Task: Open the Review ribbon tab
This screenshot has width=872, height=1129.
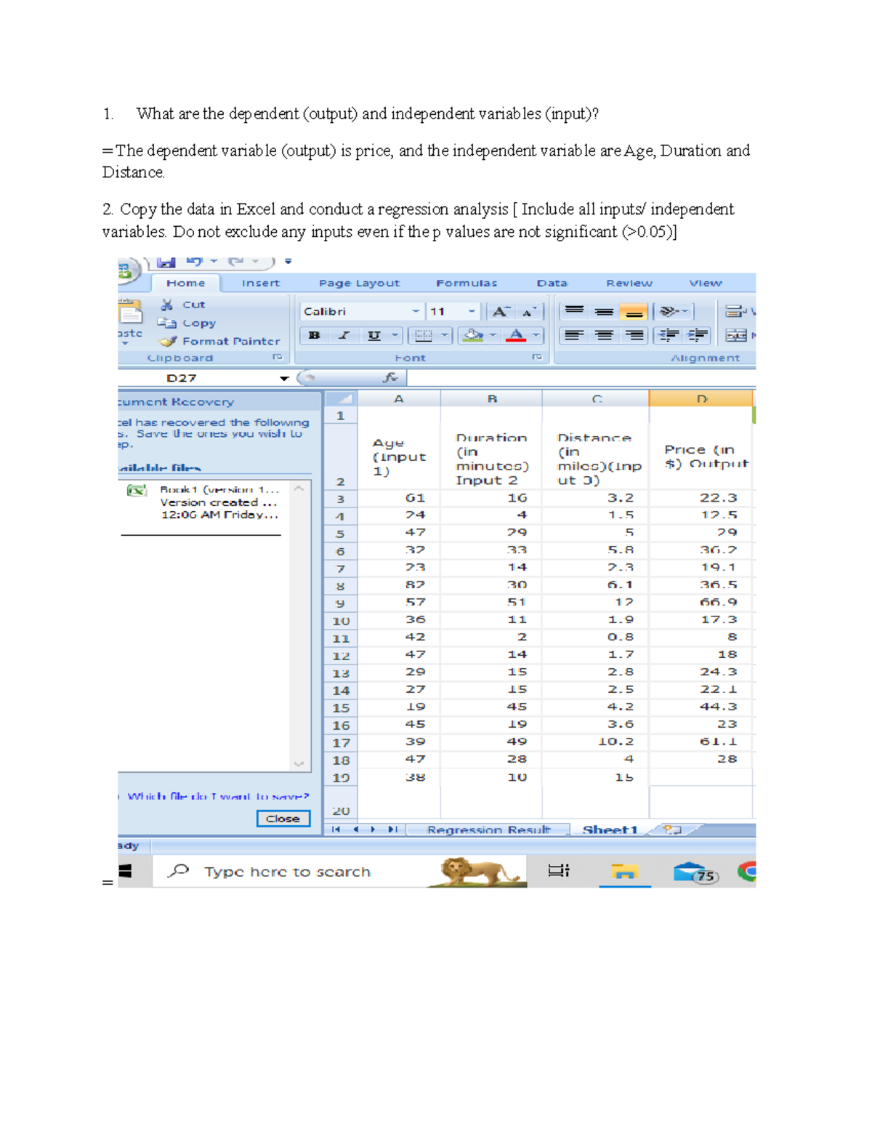Action: click(629, 283)
